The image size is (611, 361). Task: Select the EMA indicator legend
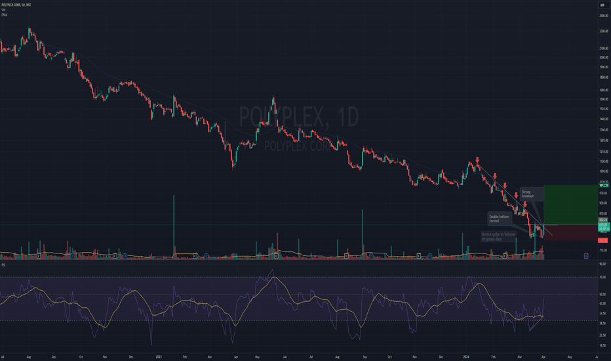5,15
